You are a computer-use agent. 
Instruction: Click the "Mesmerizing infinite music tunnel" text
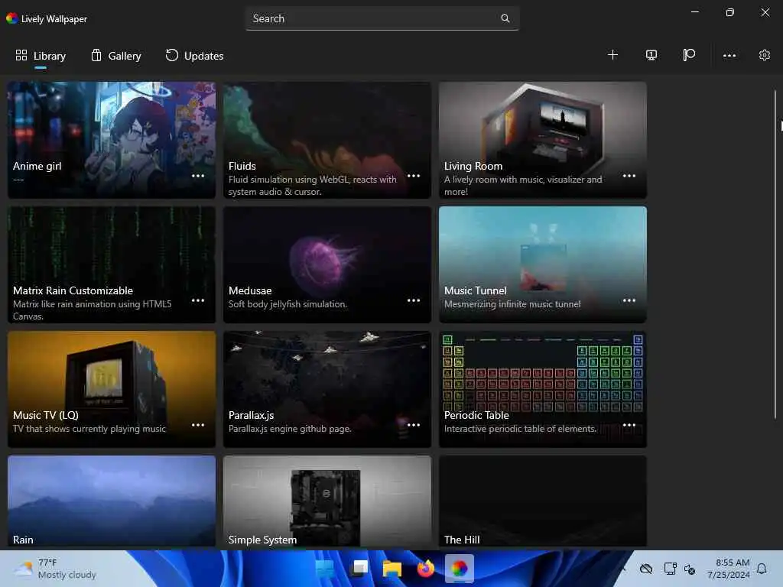coord(512,304)
